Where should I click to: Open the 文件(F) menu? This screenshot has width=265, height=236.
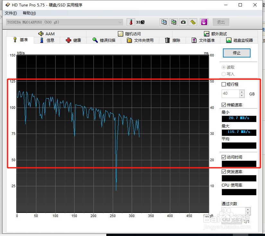tap(11, 13)
